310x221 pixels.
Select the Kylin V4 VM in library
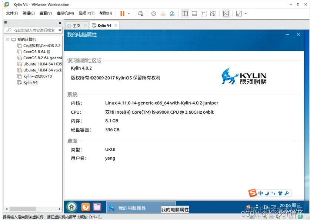30,83
